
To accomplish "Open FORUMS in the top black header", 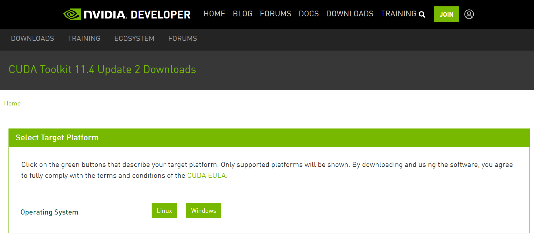I will (275, 14).
